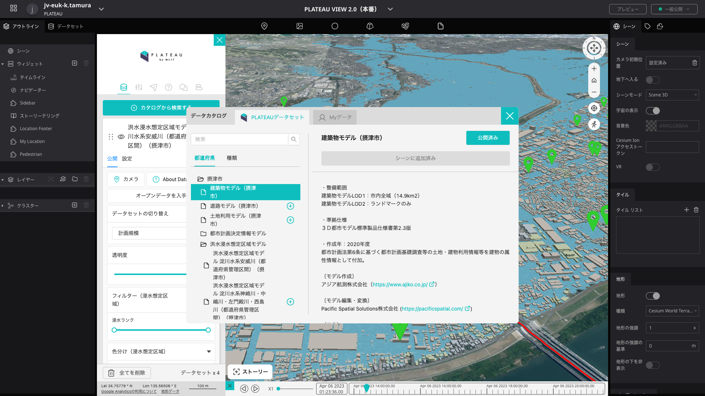Expand the project title dropdown chevron
Viewport: 705px width, 396px height.
390,9
